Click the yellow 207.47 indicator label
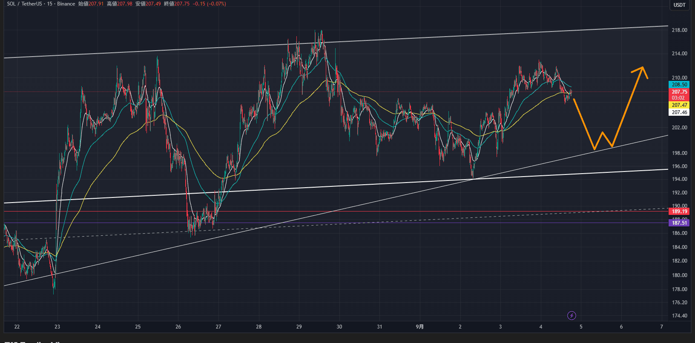Image resolution: width=695 pixels, height=343 pixels. click(x=679, y=105)
